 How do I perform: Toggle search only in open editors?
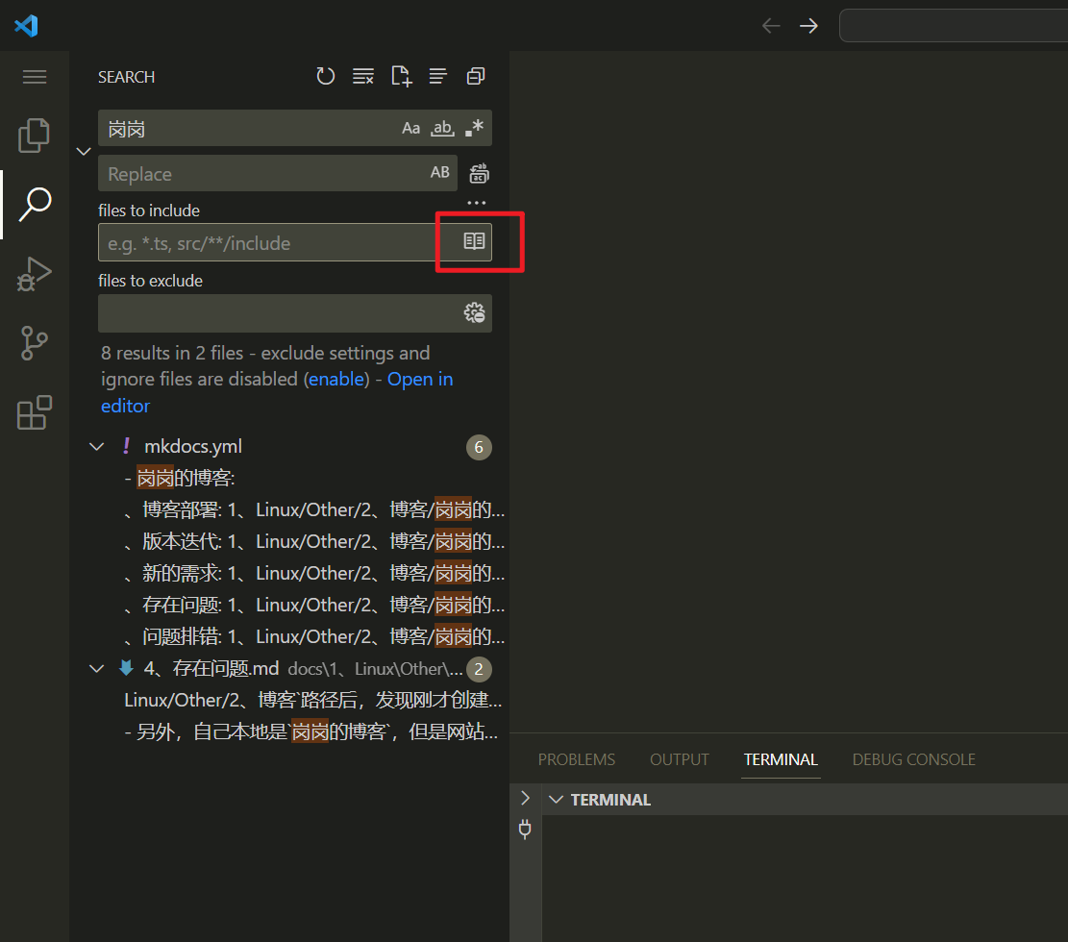(474, 241)
